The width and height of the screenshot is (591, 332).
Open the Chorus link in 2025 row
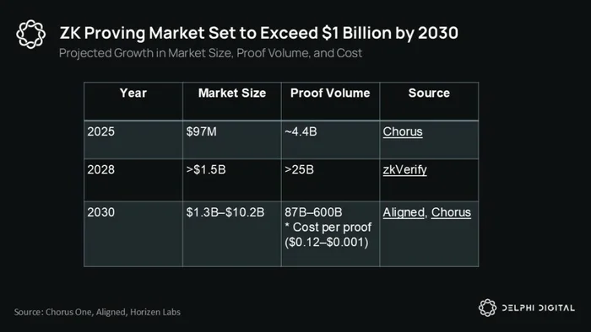tap(403, 131)
